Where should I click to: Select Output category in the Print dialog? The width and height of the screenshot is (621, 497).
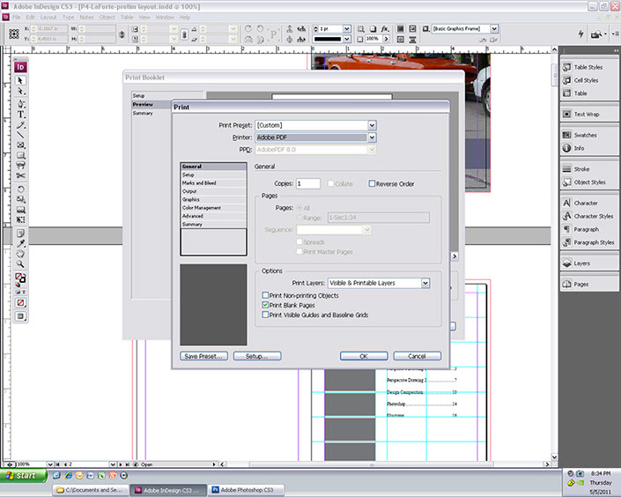[x=213, y=191]
